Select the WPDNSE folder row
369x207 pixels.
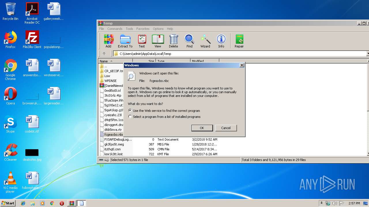click(x=111, y=81)
